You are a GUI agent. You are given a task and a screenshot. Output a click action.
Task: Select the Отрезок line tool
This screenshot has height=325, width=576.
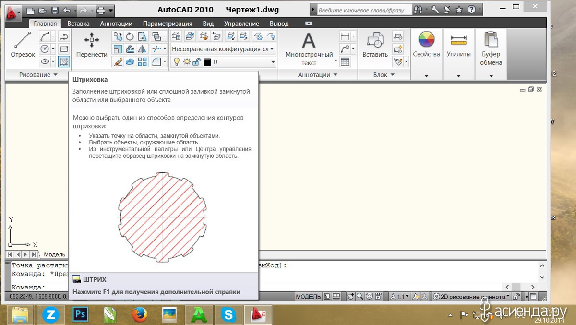tap(23, 45)
